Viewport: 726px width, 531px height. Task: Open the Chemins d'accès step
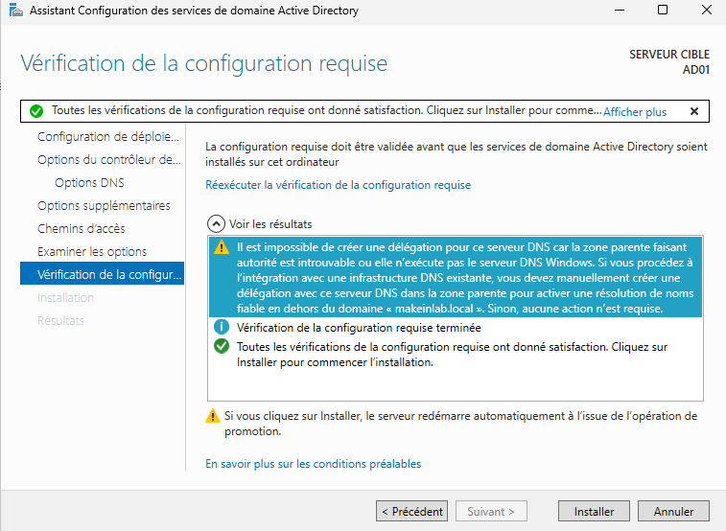tap(81, 229)
